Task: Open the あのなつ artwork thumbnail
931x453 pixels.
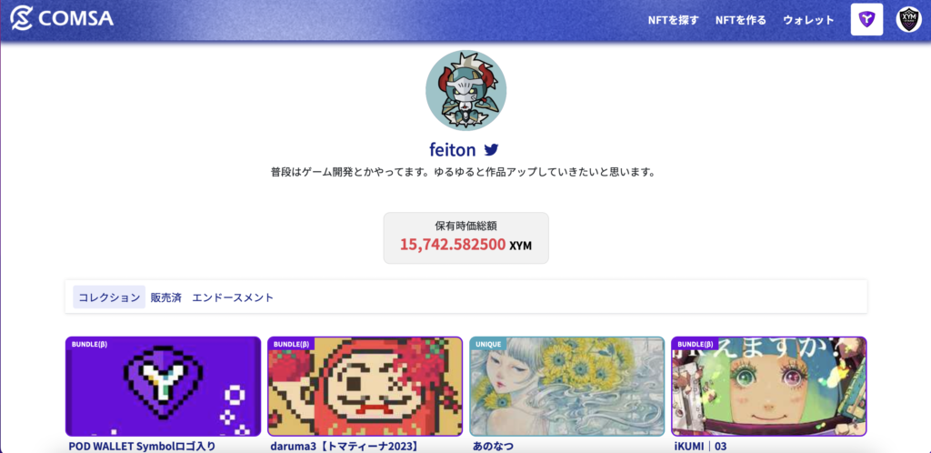Action: tap(567, 387)
